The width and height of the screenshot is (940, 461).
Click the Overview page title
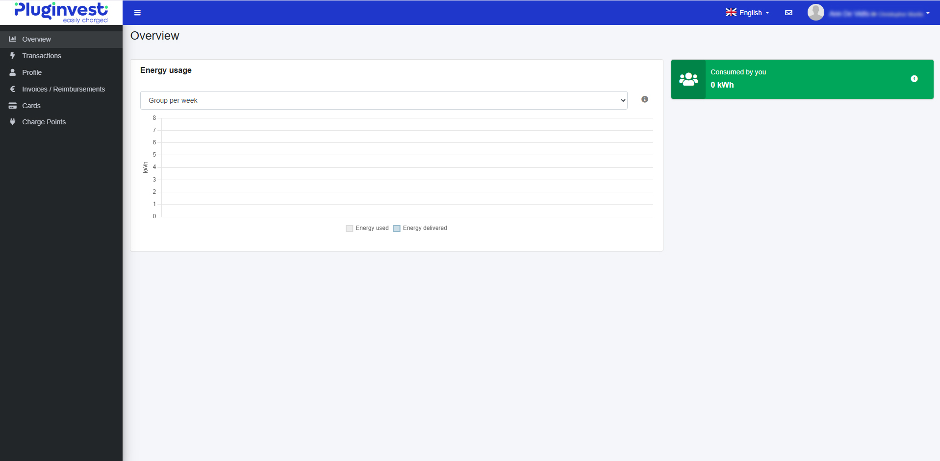click(x=154, y=36)
